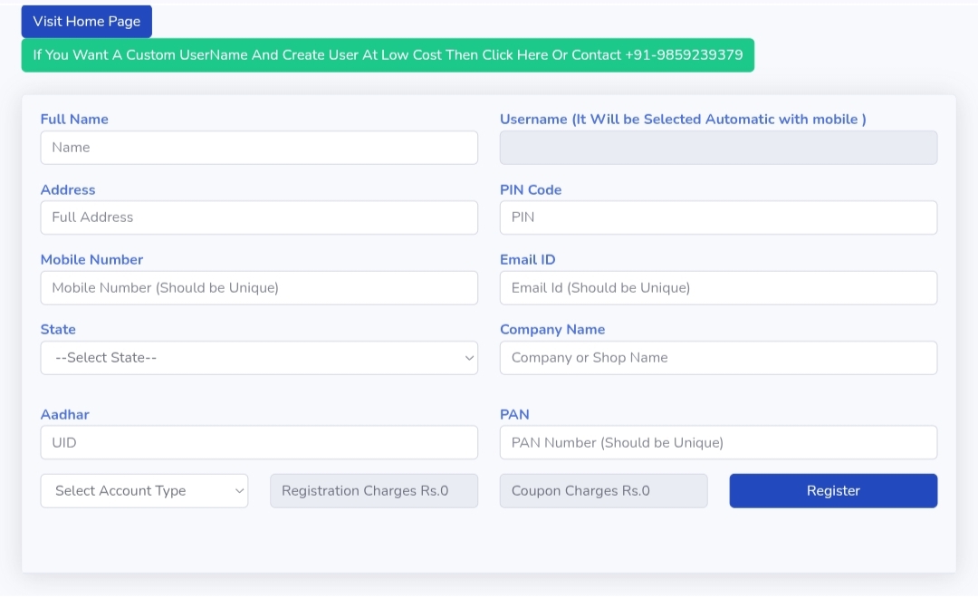This screenshot has height=598, width=978.
Task: Click the Email ID label text
Action: point(527,260)
